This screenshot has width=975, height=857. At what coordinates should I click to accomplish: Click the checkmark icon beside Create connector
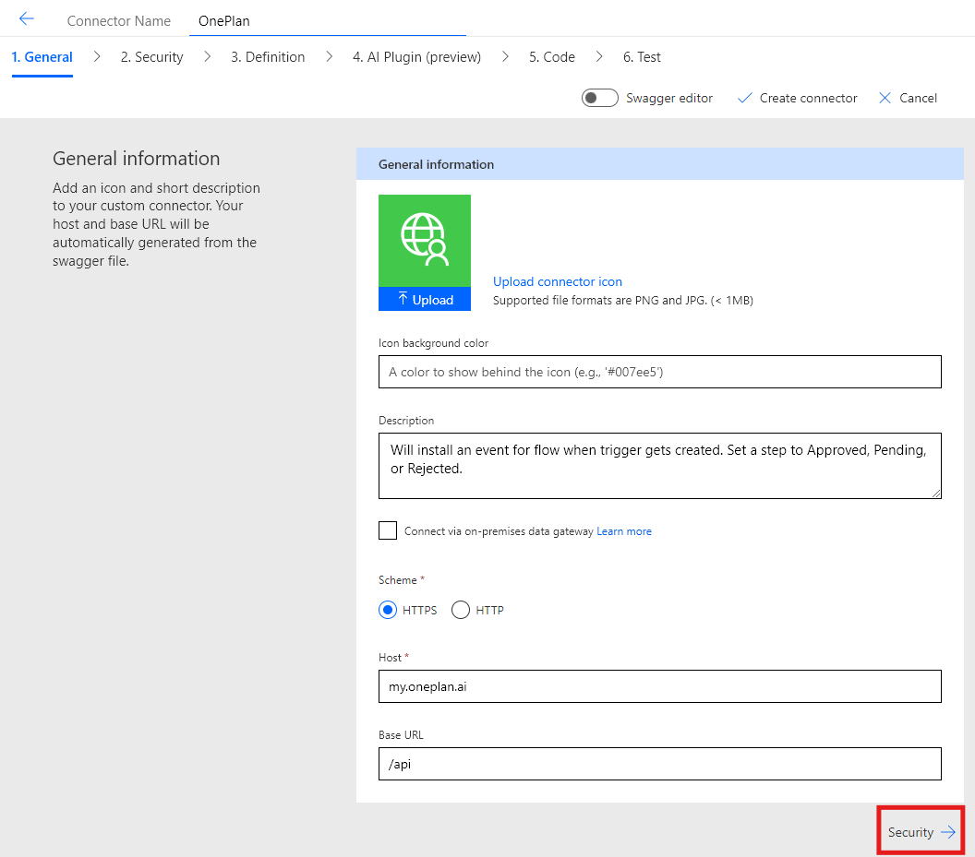[x=746, y=98]
